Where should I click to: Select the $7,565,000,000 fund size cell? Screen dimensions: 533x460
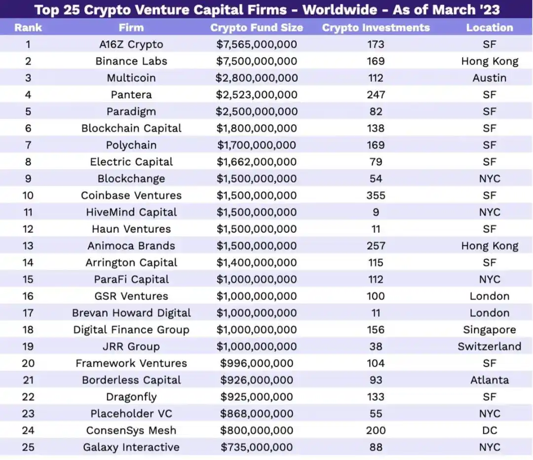257,44
